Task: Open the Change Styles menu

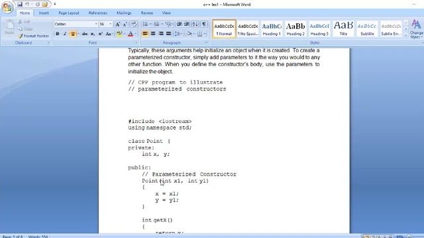Action: click(x=417, y=29)
